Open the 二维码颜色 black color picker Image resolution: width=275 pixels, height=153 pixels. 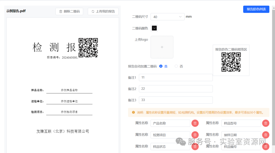(x=154, y=28)
